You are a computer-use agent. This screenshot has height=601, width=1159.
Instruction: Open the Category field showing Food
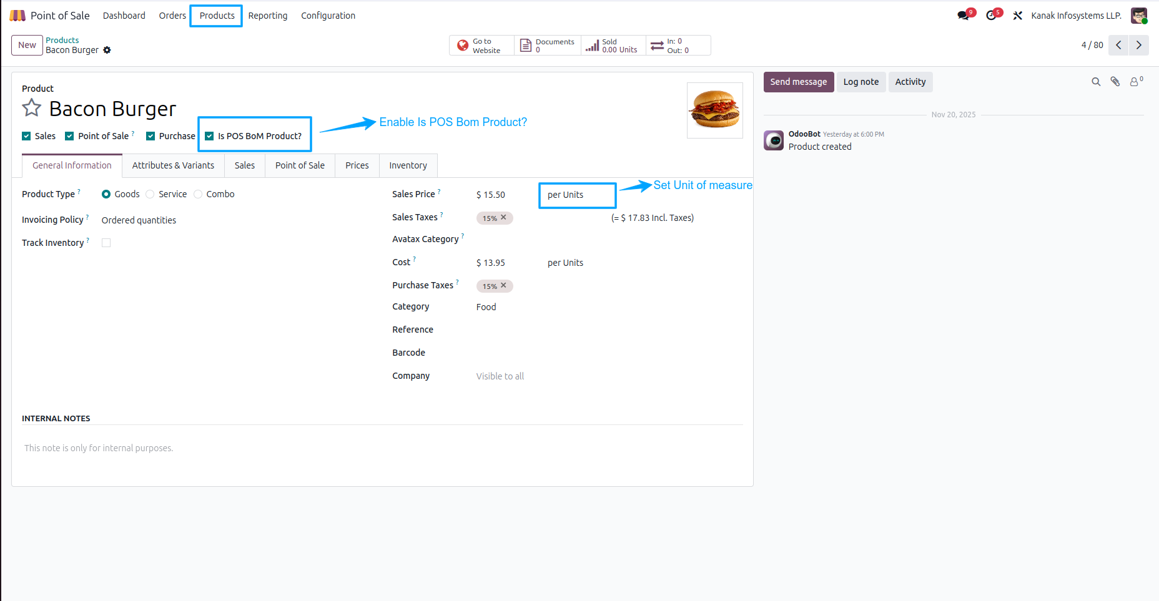pos(486,306)
